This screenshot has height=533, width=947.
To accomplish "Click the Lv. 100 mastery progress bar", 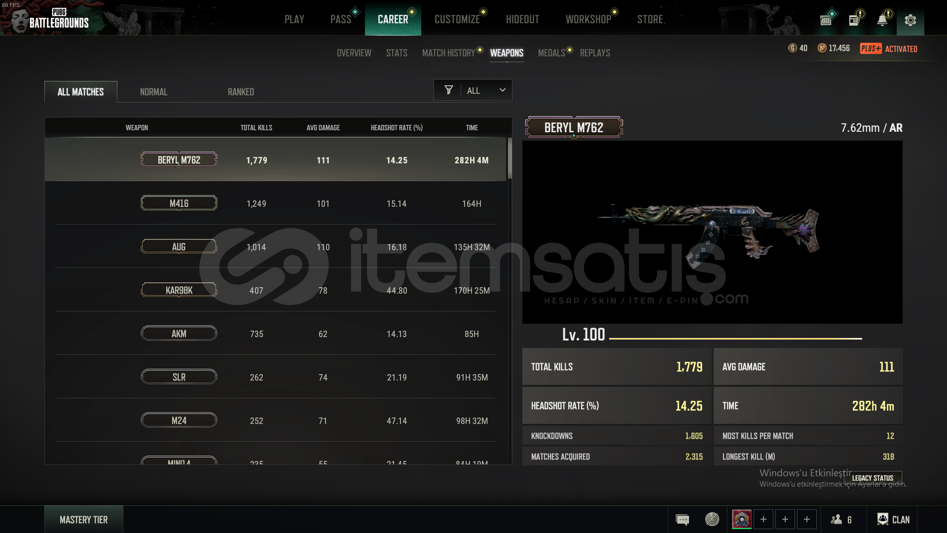I will pyautogui.click(x=735, y=339).
